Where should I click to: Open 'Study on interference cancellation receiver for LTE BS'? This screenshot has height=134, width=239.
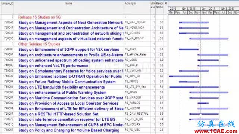click(67, 119)
